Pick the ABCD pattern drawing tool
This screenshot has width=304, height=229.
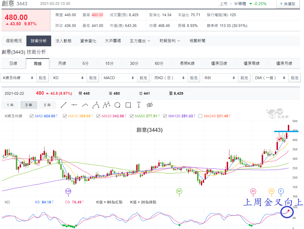point(106,105)
